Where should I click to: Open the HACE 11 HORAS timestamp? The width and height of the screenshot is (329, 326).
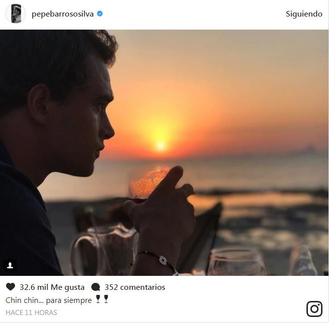pyautogui.click(x=31, y=312)
